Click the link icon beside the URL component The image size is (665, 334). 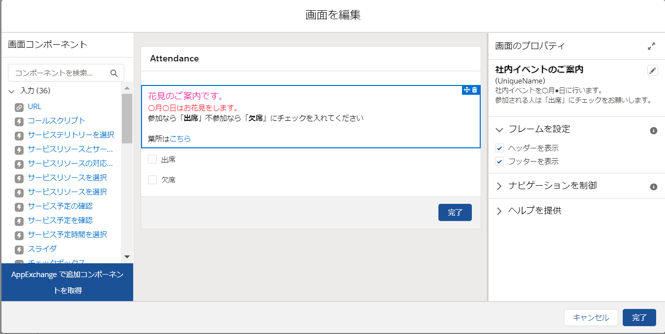19,106
